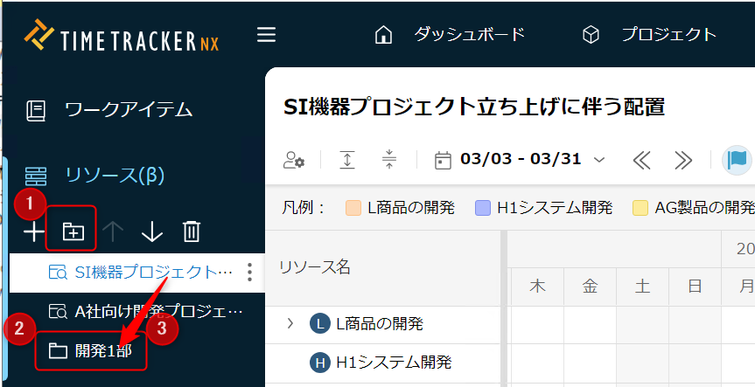The image size is (755, 387).
Task: Click the trash delete icon
Action: click(x=192, y=232)
